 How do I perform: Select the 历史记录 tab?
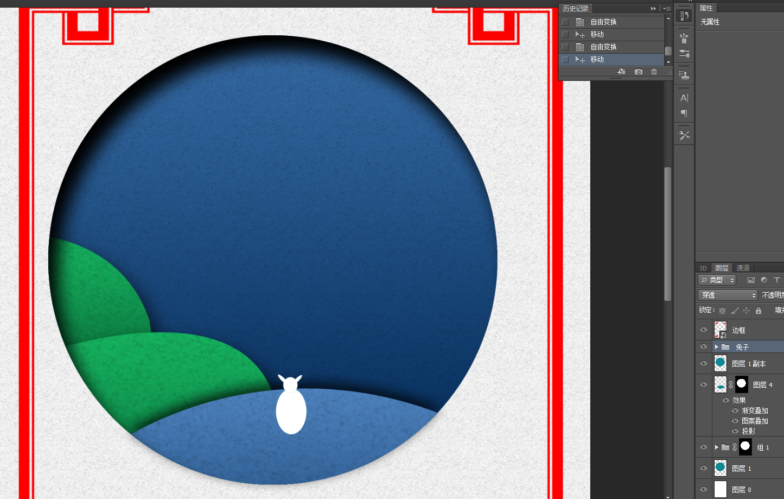pyautogui.click(x=576, y=9)
